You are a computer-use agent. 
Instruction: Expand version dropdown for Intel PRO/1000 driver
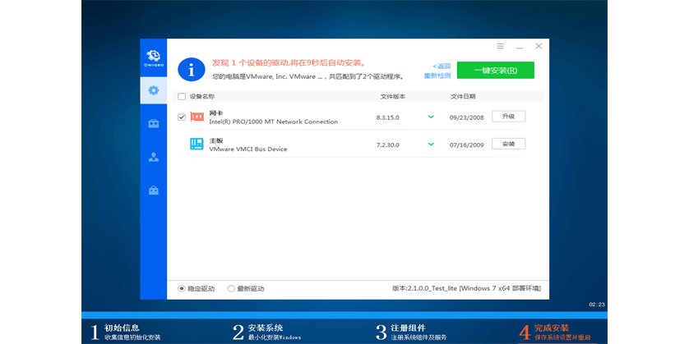click(430, 117)
